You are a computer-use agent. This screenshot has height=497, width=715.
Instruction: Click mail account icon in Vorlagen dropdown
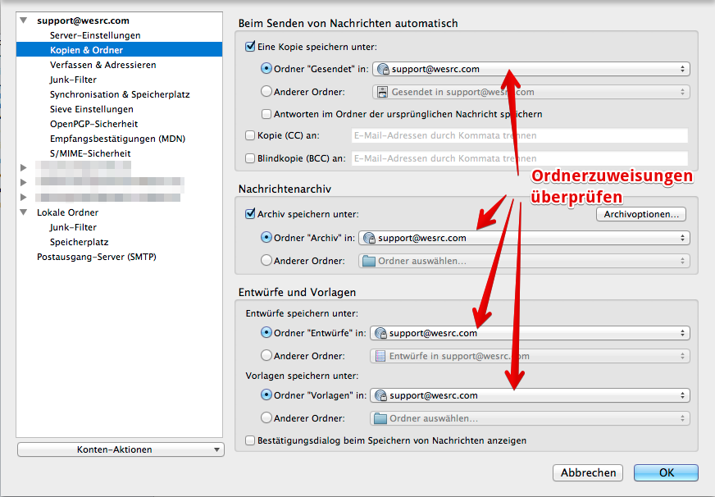(x=380, y=395)
